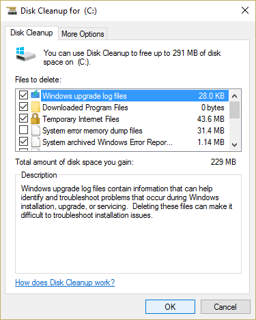Viewport: 256px width, 320px height.
Task: Select the Disk Cleanup tab
Action: (31, 33)
